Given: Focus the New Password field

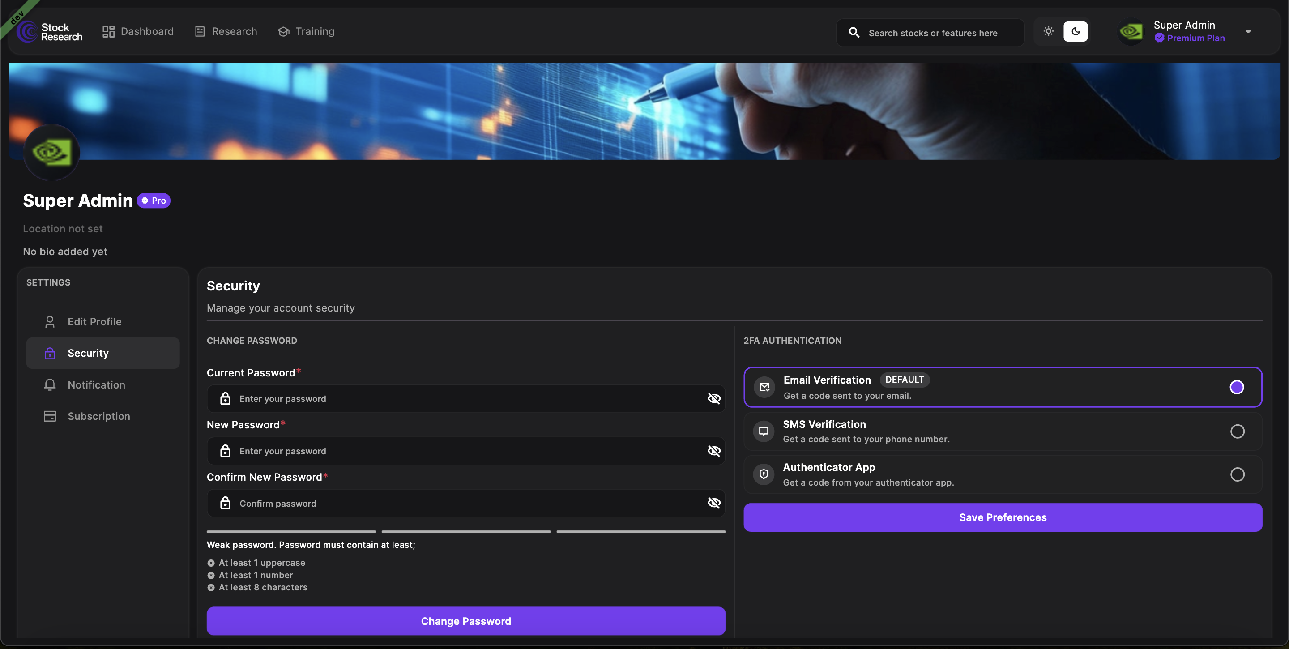Looking at the screenshot, I should tap(466, 451).
